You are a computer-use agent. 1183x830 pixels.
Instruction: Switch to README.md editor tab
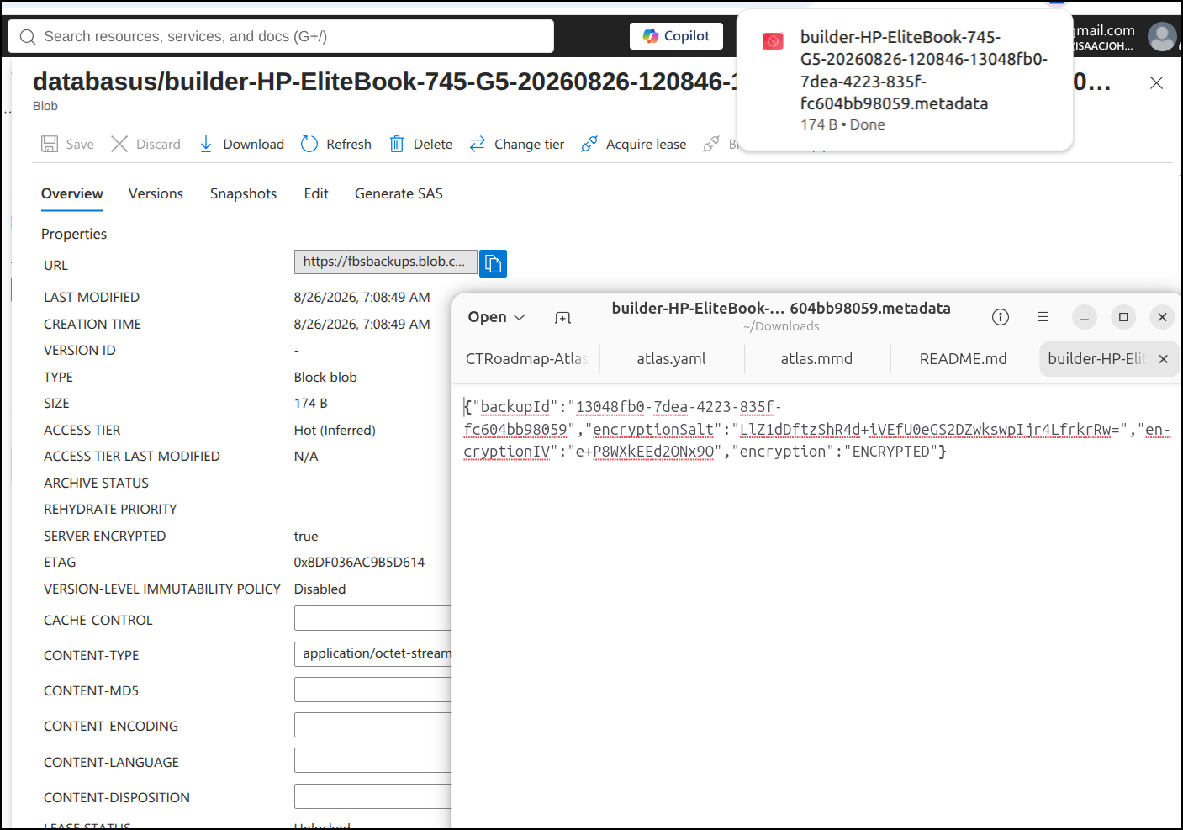963,359
